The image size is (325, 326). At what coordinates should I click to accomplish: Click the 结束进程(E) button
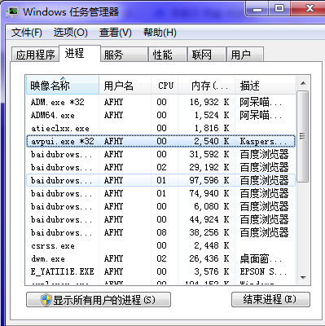[270, 299]
